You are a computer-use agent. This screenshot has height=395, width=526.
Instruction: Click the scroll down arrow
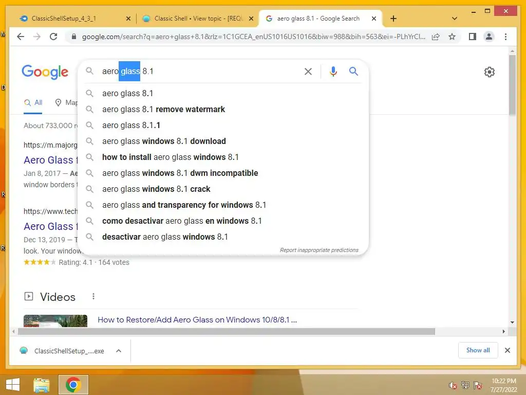click(512, 322)
